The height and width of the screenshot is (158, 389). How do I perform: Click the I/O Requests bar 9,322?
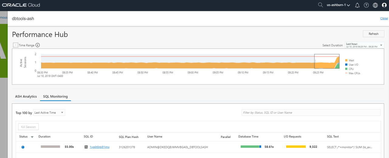296,147
